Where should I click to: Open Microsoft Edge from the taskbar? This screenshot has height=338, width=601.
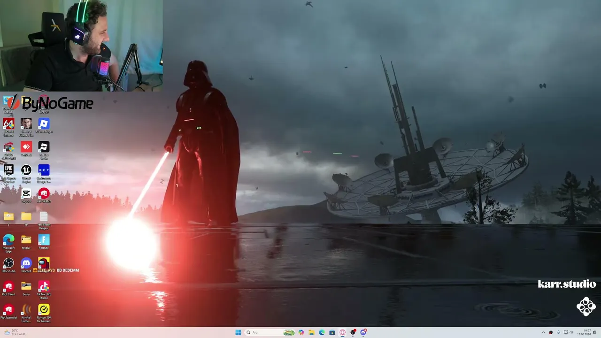pos(322,332)
